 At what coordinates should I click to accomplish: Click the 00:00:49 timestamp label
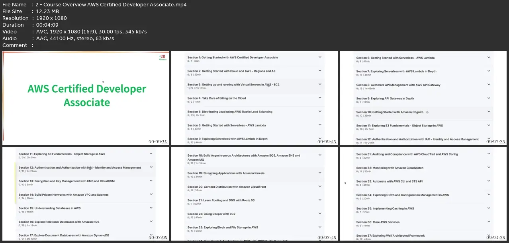(x=327, y=142)
